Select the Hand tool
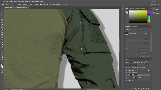This screenshot has width=161, height=90. point(2,57)
